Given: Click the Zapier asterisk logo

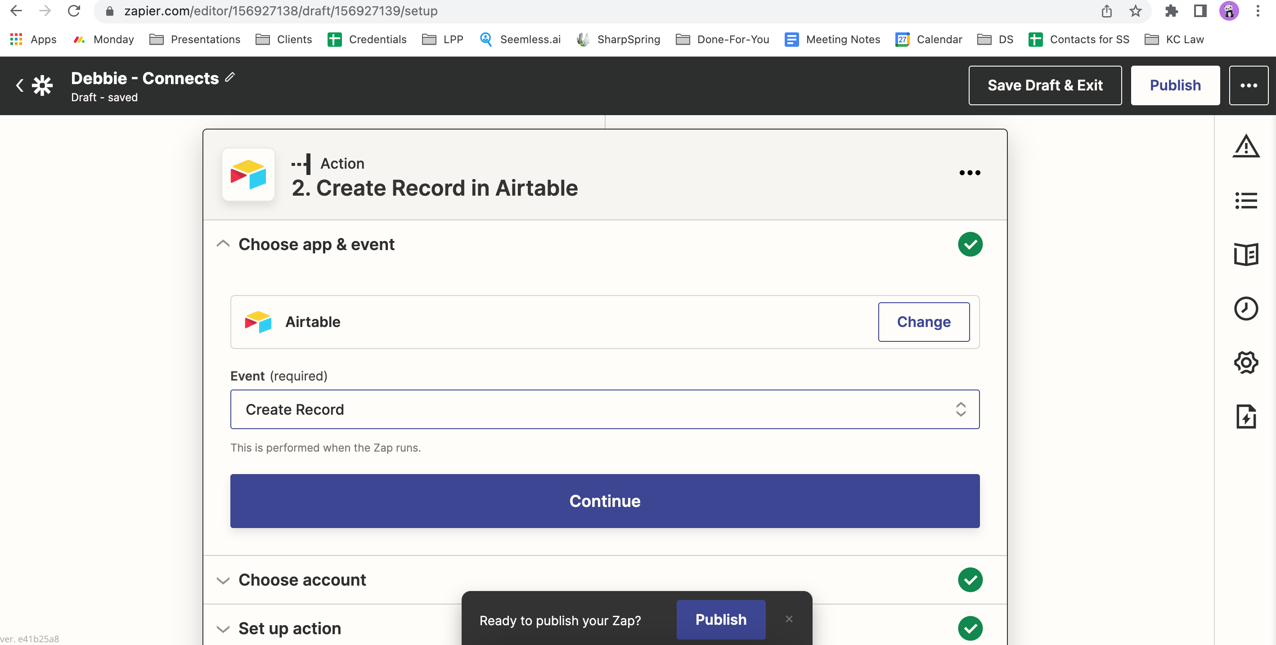Looking at the screenshot, I should [x=43, y=85].
